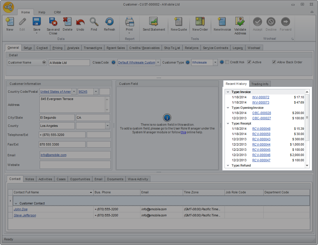Open invoice link INV-000072
The height and width of the screenshot is (245, 318).
click(260, 97)
